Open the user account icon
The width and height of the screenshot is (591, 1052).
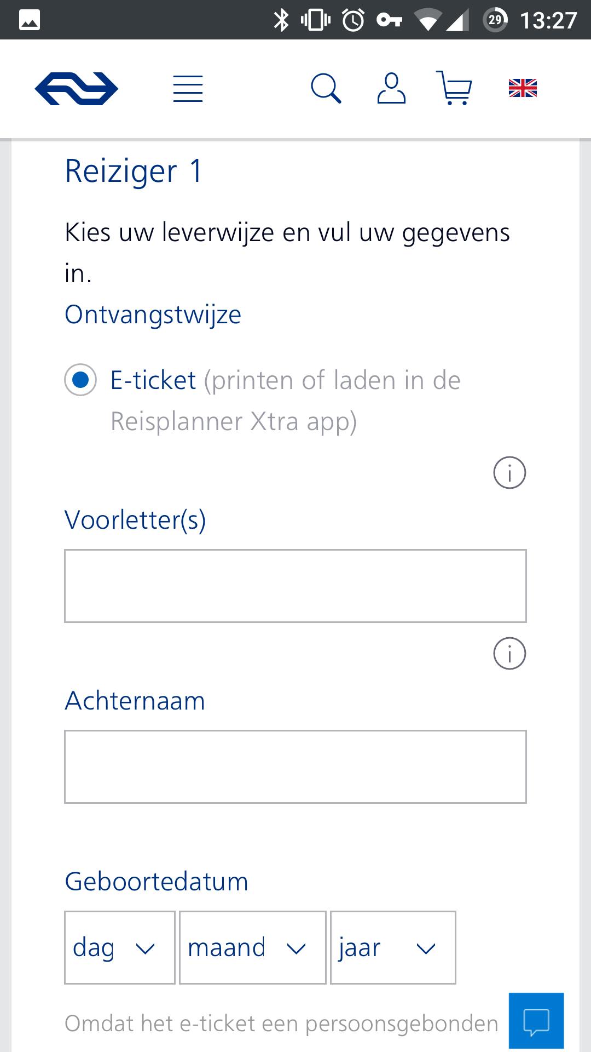click(391, 88)
